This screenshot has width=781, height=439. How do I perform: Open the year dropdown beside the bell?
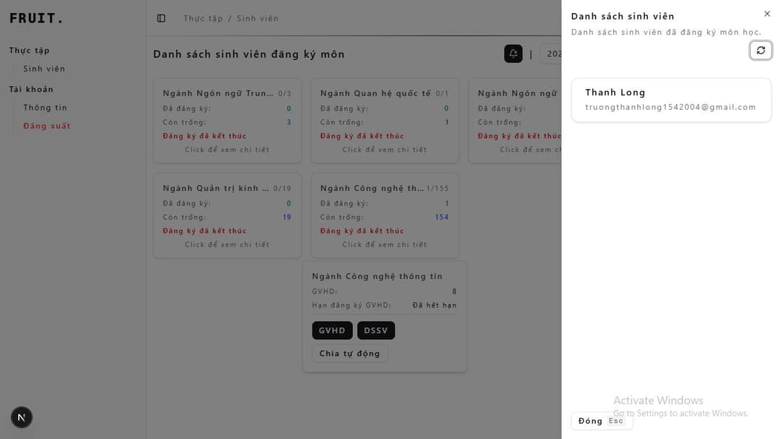click(551, 54)
